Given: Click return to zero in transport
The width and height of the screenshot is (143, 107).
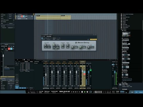Looking at the screenshot, I should [79, 92].
